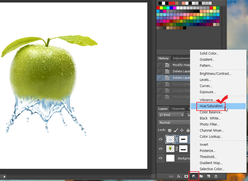The height and width of the screenshot is (181, 248).
Task: Click the mask link chain on apple layer
Action: coord(177,149)
